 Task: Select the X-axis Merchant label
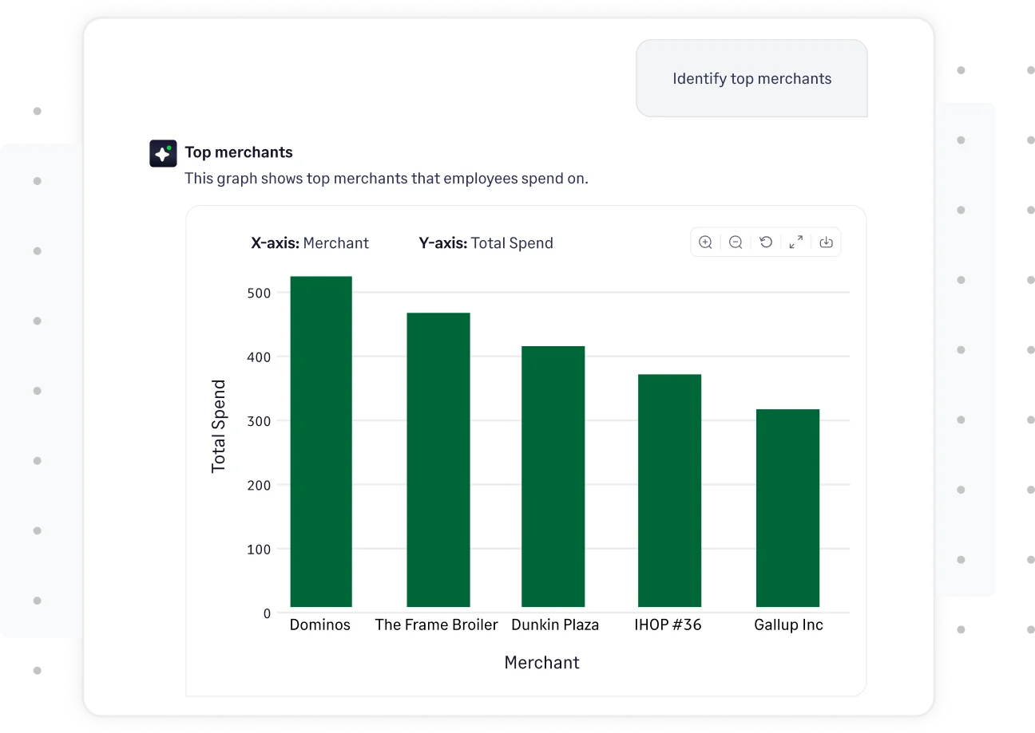point(311,242)
